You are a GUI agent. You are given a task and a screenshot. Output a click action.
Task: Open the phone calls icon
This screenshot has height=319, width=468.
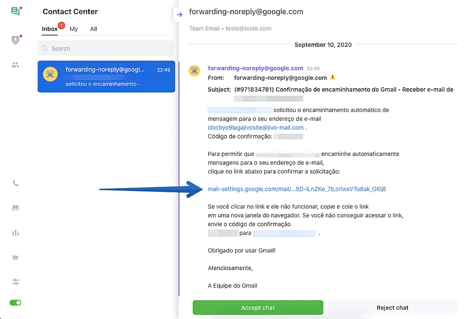(x=16, y=184)
